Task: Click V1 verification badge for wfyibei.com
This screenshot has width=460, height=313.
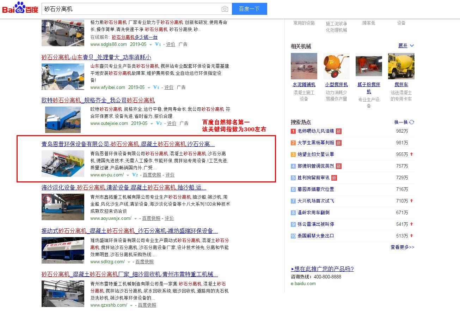Action: tap(156, 88)
